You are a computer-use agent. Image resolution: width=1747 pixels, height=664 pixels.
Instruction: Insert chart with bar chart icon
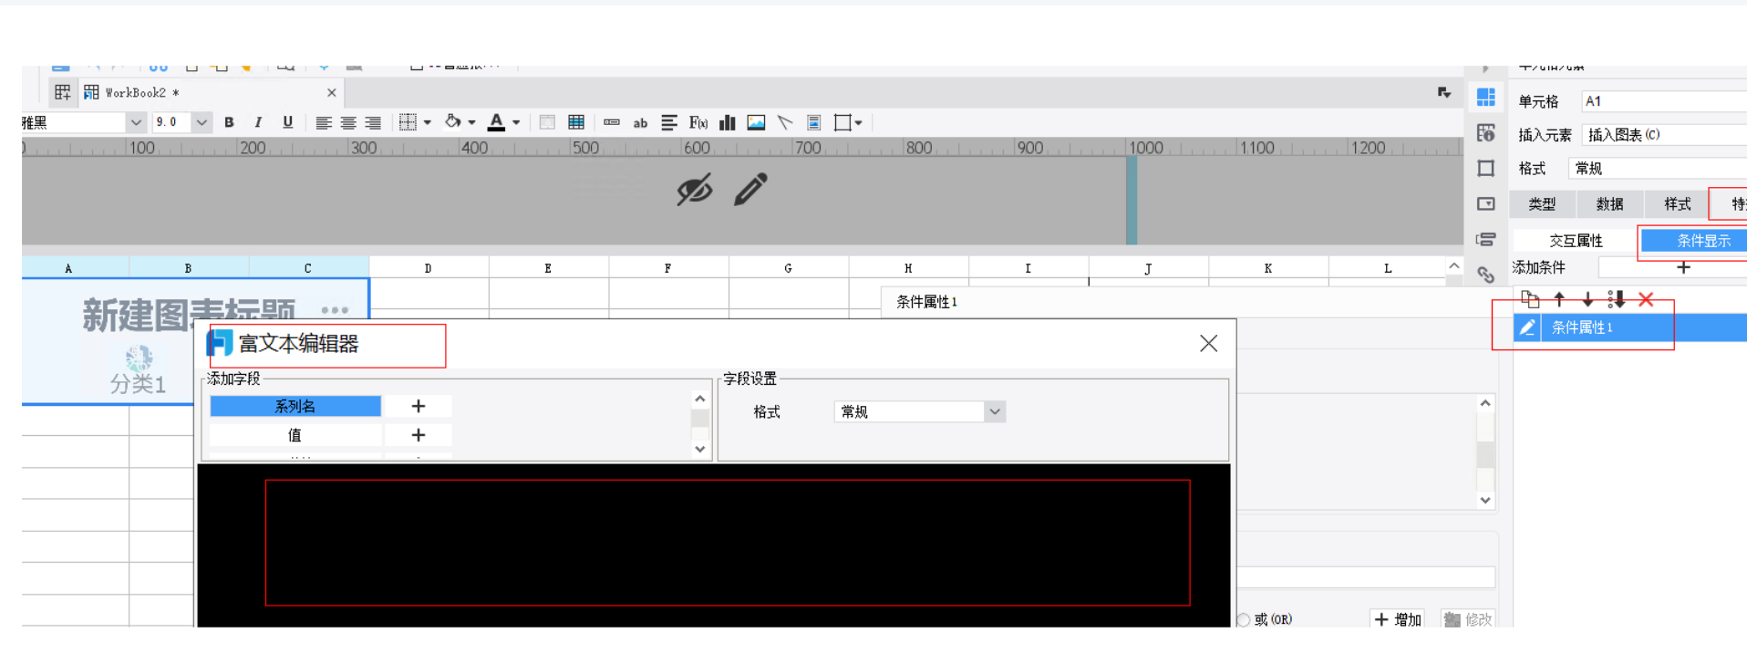click(728, 122)
